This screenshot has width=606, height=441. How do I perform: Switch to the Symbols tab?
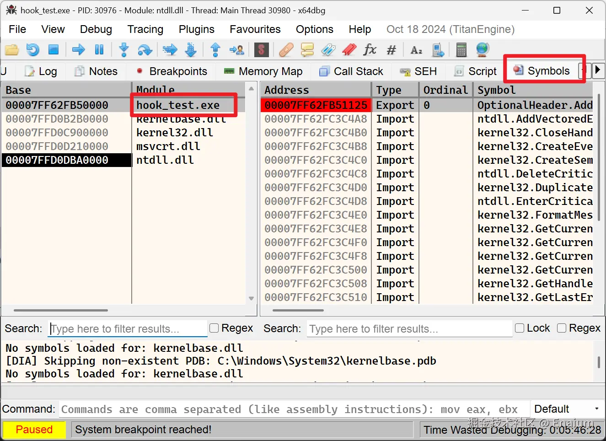tap(542, 71)
